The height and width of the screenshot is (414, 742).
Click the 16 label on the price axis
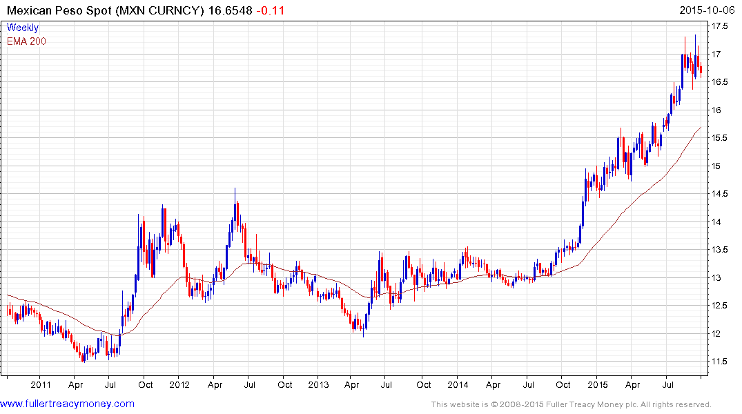point(716,110)
